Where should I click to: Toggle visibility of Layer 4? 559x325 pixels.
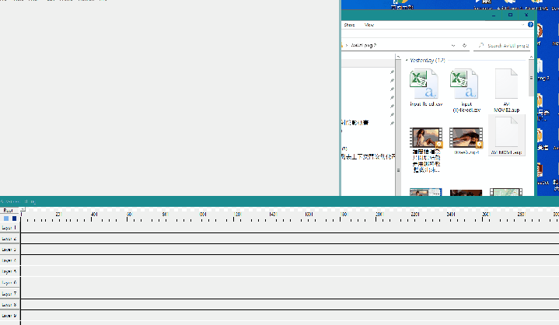point(9,260)
